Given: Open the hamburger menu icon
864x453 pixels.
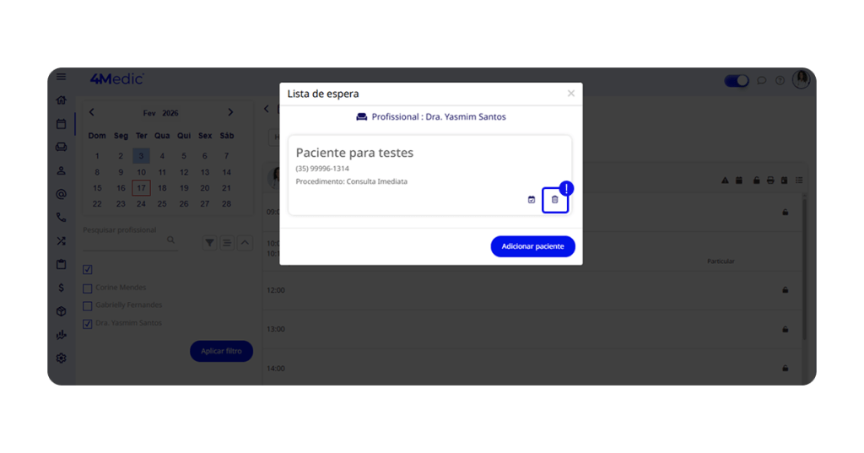Looking at the screenshot, I should [61, 77].
